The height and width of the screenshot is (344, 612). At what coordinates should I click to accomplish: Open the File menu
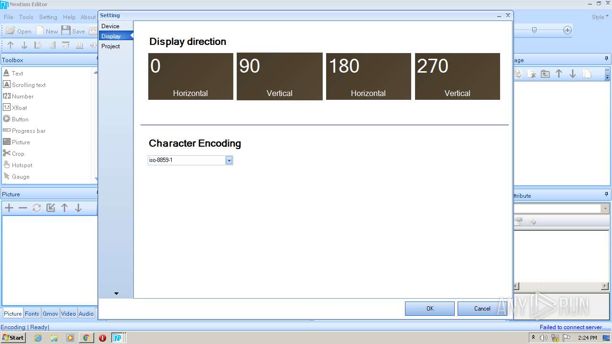[9, 17]
